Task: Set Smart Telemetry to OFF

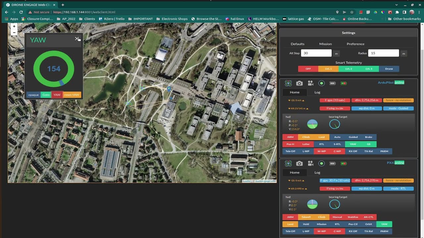Action: click(x=308, y=69)
